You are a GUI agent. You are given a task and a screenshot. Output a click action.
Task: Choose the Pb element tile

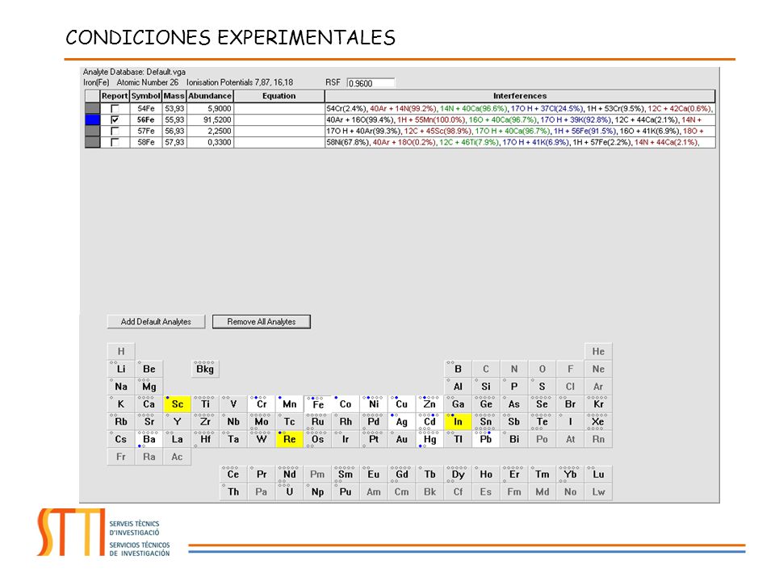pos(486,439)
